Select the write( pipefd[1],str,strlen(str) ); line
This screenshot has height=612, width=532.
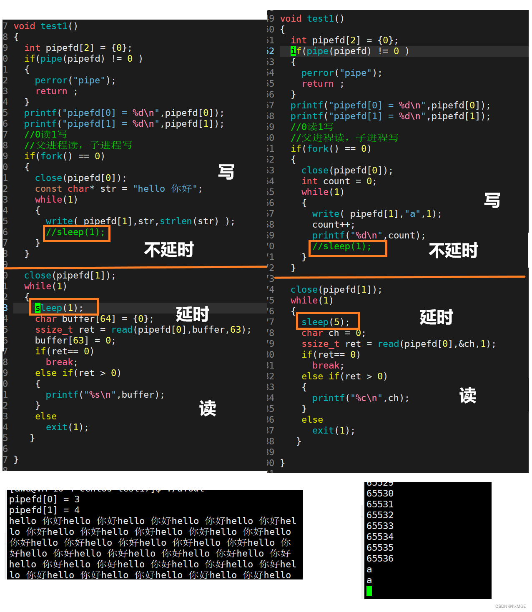(x=140, y=221)
